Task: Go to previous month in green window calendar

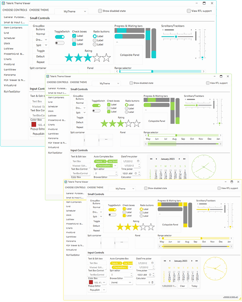Action: [156, 159]
